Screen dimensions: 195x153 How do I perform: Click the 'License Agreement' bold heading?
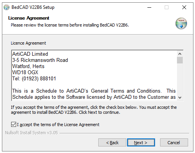click(29, 18)
